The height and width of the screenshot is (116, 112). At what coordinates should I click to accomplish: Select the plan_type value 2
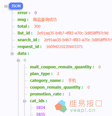coord(58,74)
